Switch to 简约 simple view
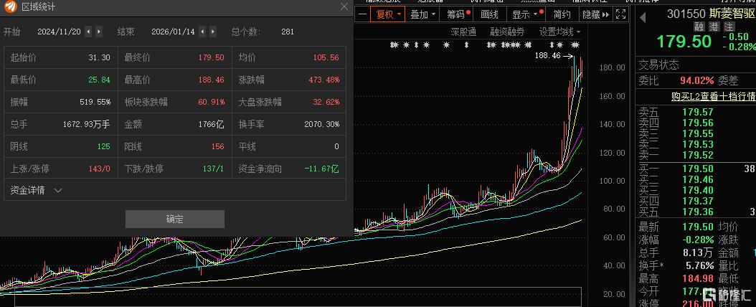The height and width of the screenshot is (307, 756). pyautogui.click(x=562, y=14)
